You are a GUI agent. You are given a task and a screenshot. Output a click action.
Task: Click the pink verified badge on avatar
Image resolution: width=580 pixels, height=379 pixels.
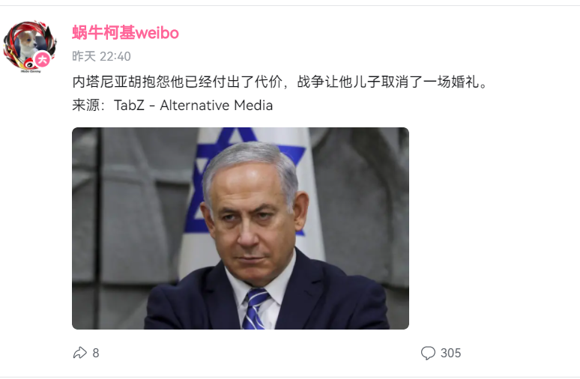tap(43, 59)
